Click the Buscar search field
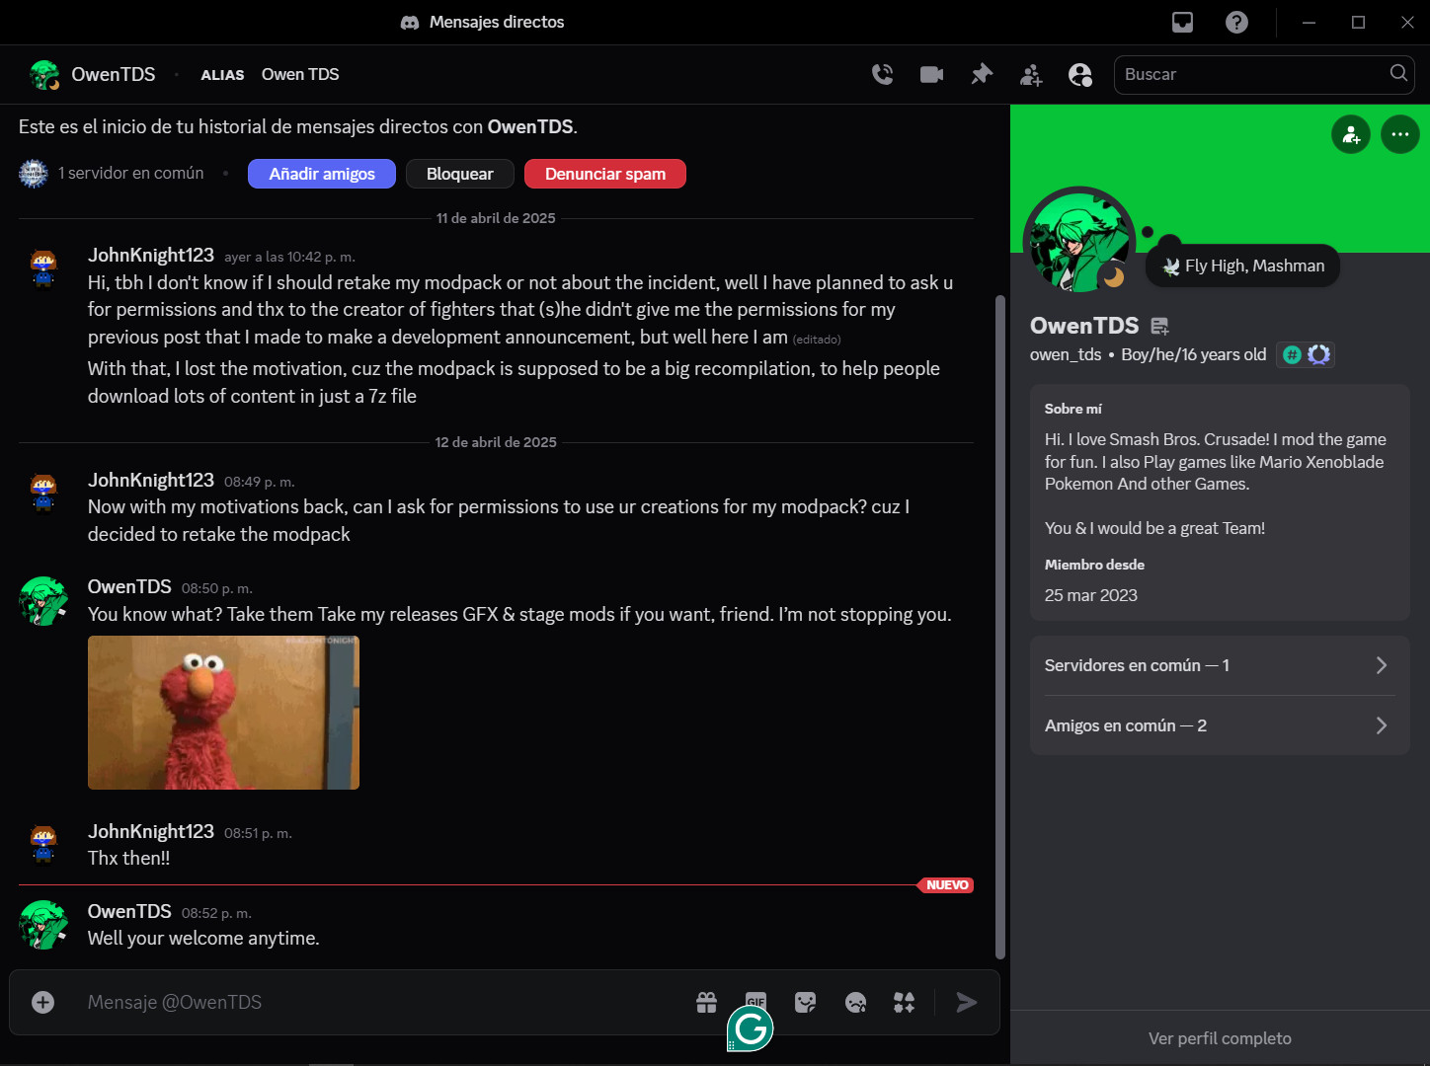The width and height of the screenshot is (1430, 1066). click(x=1252, y=74)
